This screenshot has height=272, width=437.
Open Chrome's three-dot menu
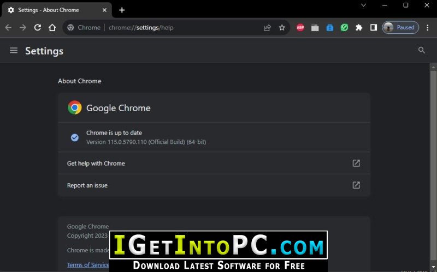[428, 28]
